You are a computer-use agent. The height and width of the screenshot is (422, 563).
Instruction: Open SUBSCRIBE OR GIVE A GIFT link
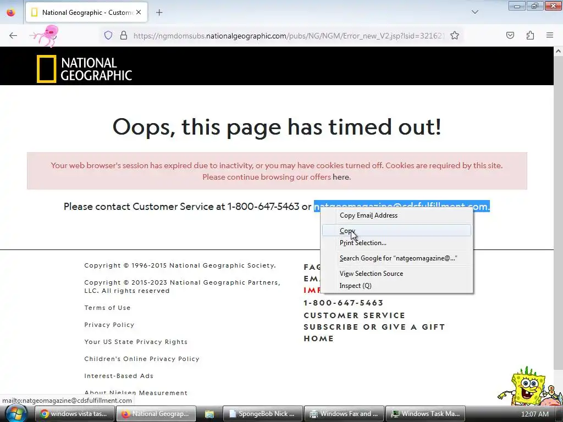click(x=374, y=327)
